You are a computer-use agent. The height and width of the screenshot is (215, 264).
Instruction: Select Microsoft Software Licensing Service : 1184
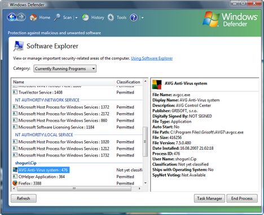tap(77, 127)
